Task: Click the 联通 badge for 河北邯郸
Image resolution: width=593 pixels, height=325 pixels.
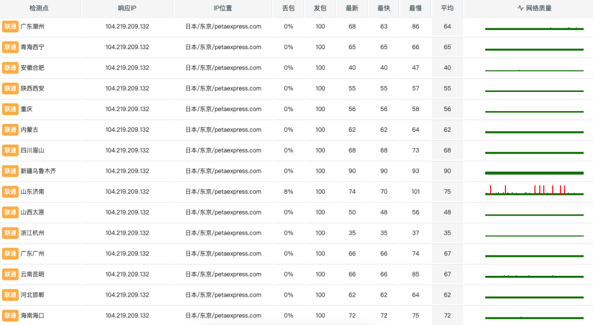Action: [x=10, y=295]
